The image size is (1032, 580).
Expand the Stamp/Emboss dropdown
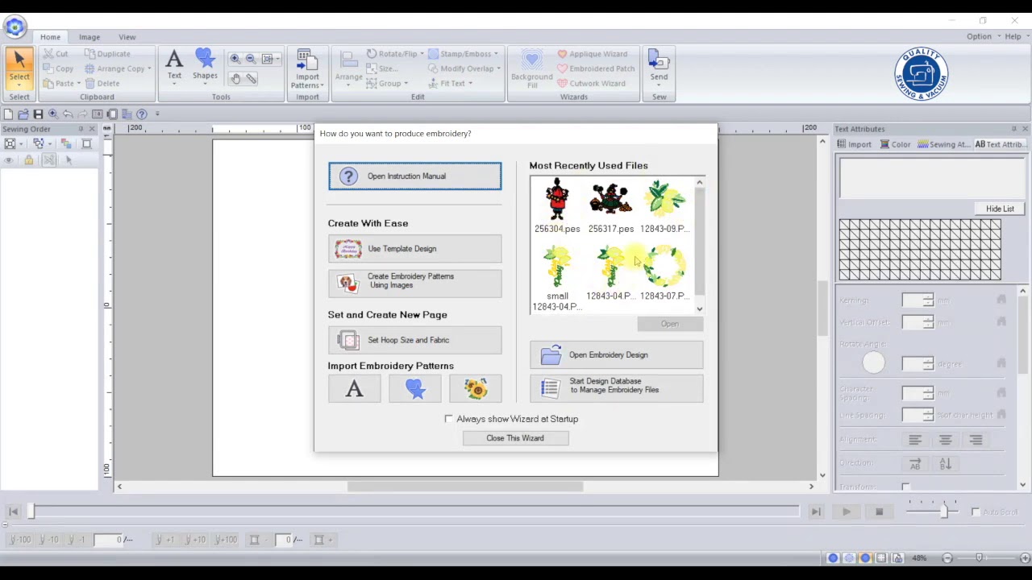pyautogui.click(x=496, y=54)
